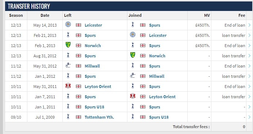Screen dimensions: 253x134
Task: Open Tottenham Yth. club link
Action: click(99, 117)
